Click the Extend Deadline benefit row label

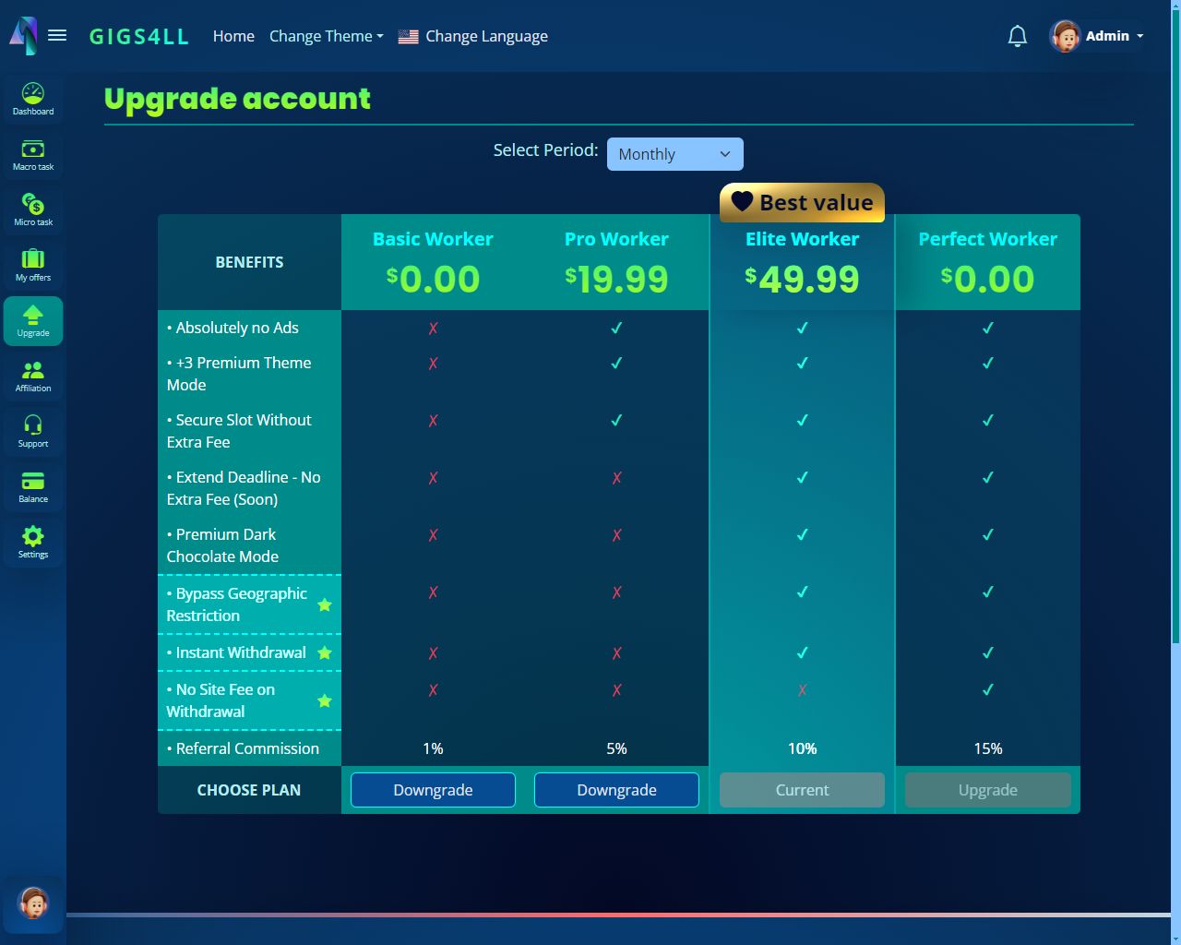(x=244, y=488)
